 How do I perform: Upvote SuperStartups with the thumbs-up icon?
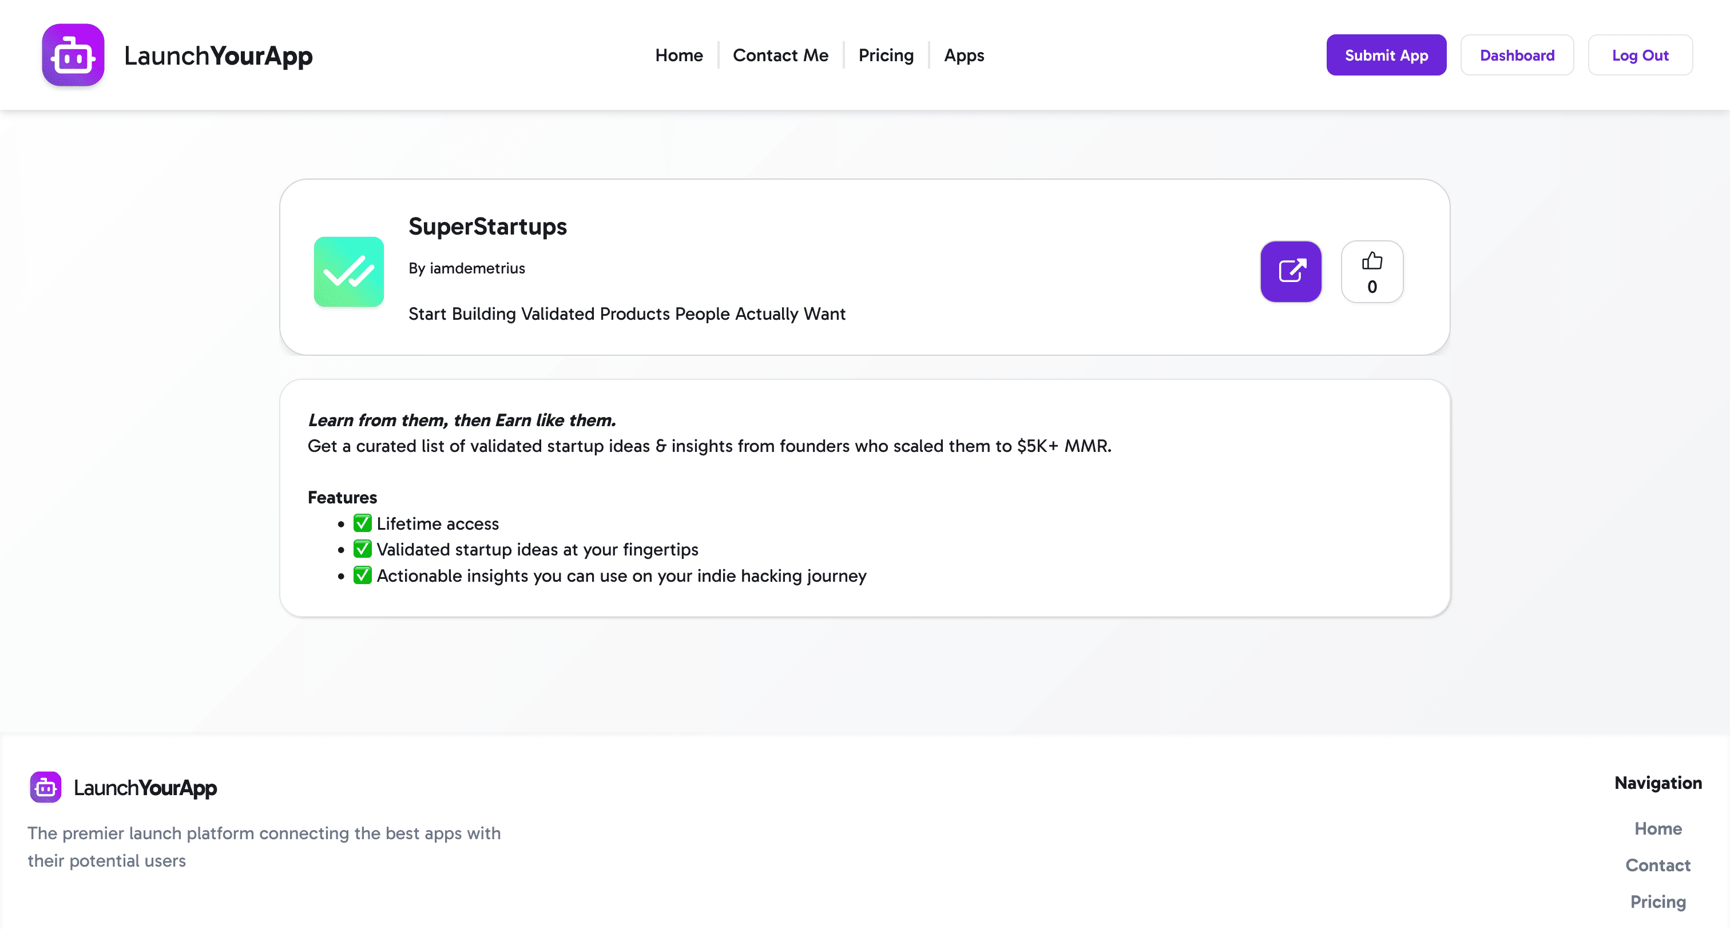point(1372,262)
